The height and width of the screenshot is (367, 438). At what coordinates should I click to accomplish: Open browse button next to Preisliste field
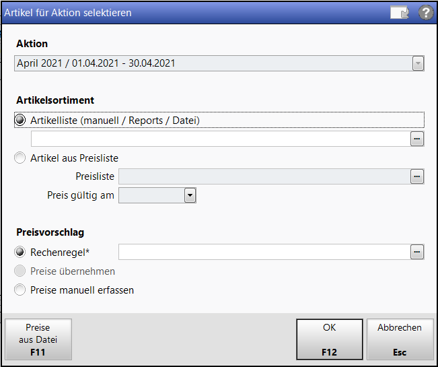pos(417,176)
